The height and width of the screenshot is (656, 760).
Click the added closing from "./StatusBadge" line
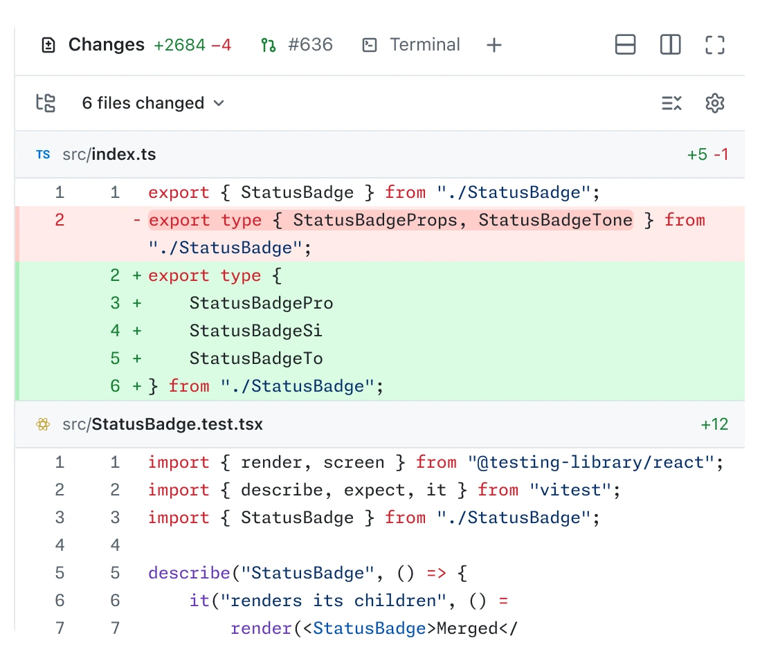coord(379,386)
